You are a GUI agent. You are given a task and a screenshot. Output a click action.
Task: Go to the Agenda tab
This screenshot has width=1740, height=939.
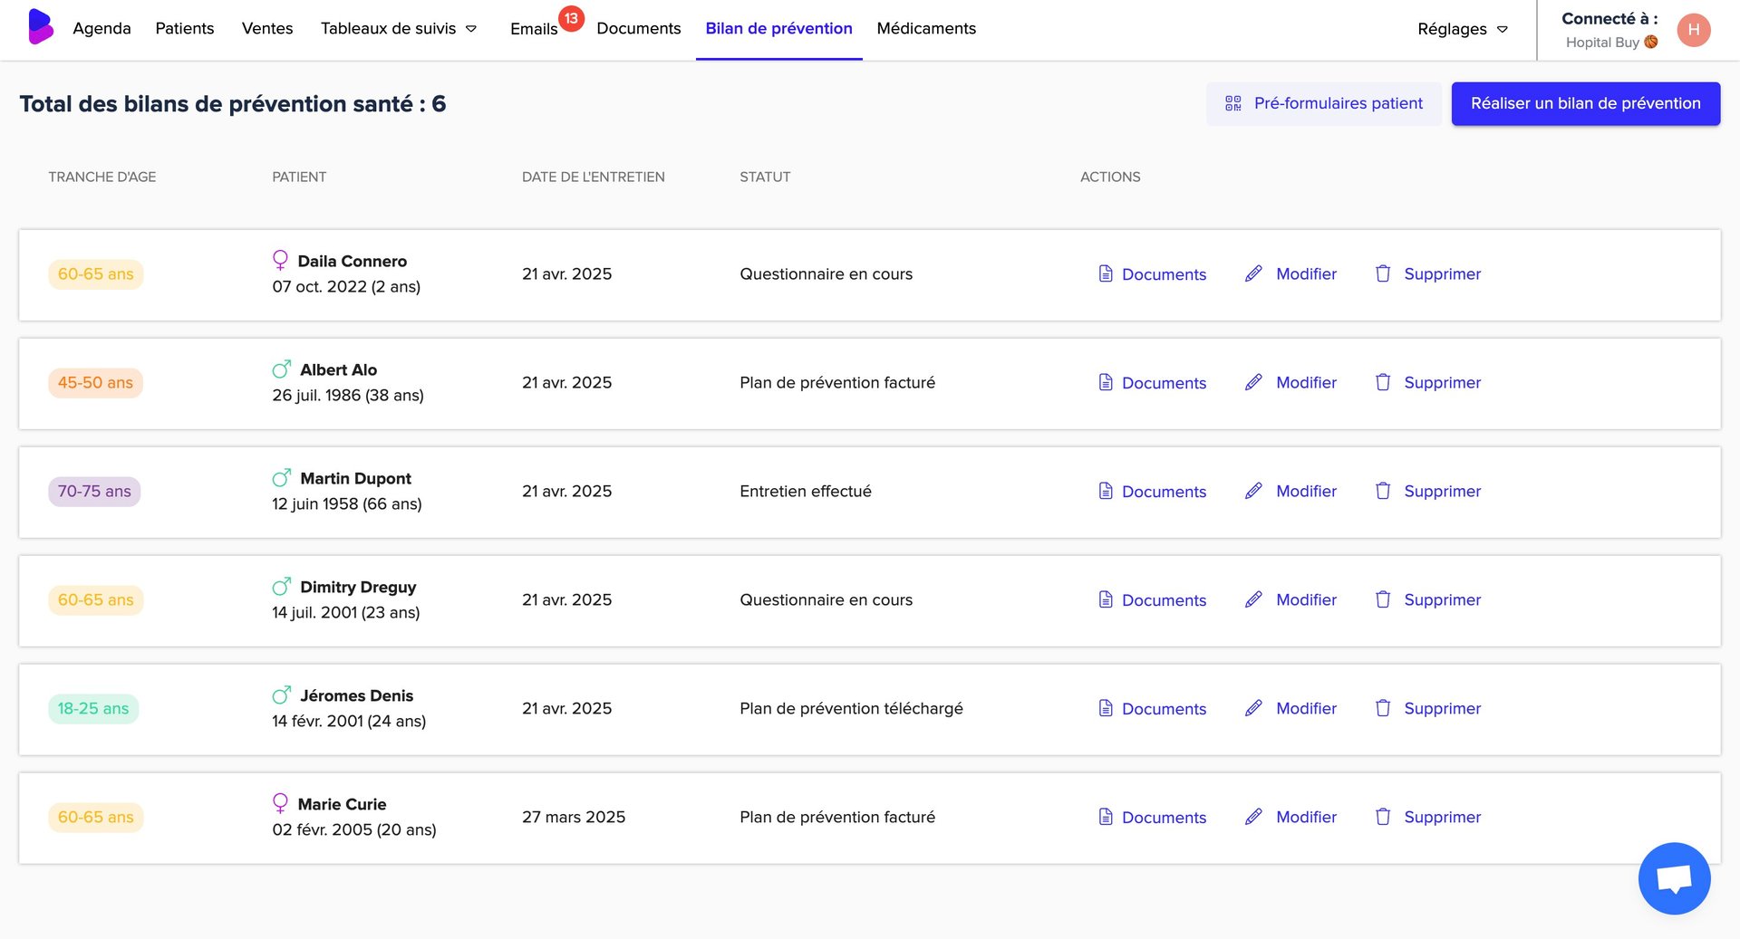[x=101, y=29]
